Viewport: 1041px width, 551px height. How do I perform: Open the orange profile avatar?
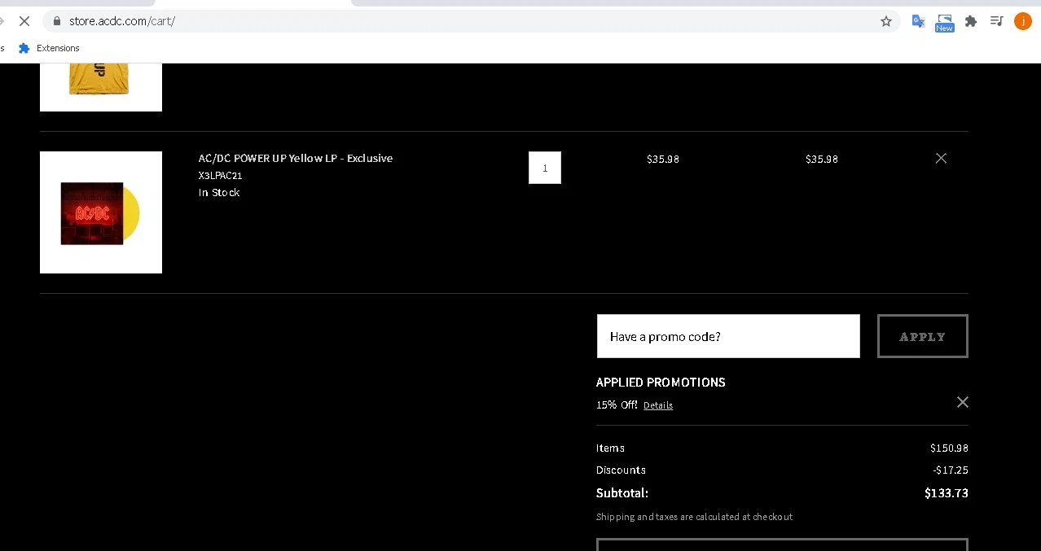click(x=1022, y=21)
